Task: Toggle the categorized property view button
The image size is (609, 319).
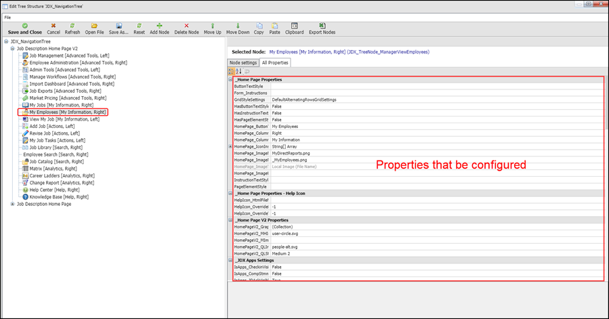Action: point(232,71)
